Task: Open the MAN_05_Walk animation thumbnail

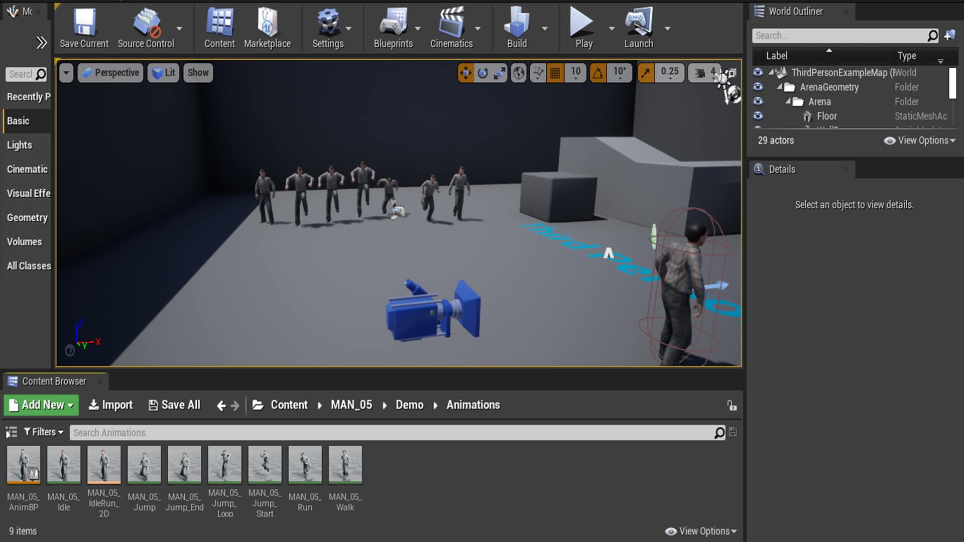Action: [345, 464]
